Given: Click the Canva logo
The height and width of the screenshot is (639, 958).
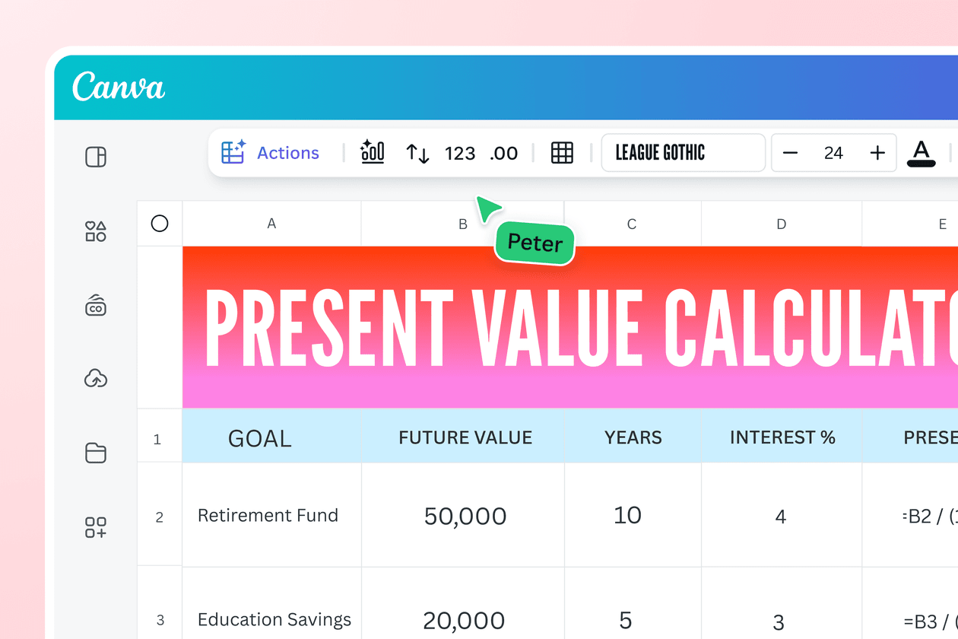Looking at the screenshot, I should [119, 87].
